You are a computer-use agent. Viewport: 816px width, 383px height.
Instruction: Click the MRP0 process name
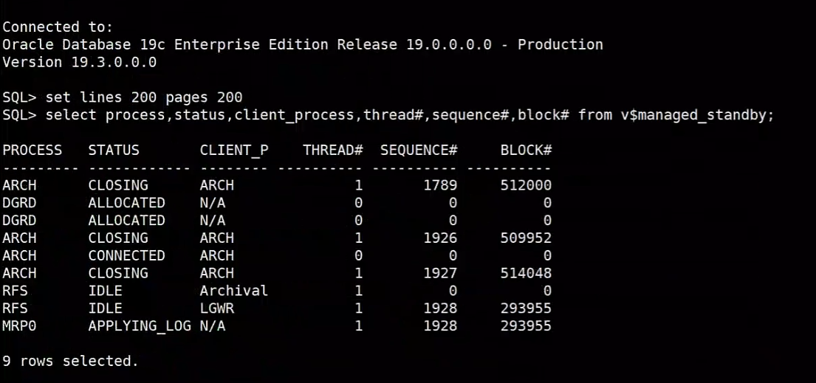19,326
